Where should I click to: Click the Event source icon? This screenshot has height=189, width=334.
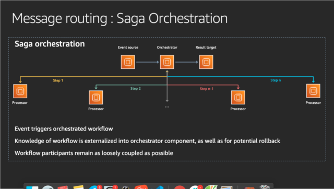128,62
